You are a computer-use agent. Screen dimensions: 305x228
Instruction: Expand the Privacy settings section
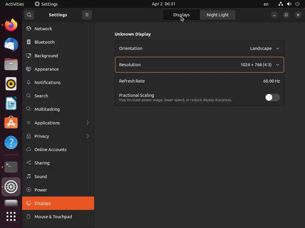(58, 136)
